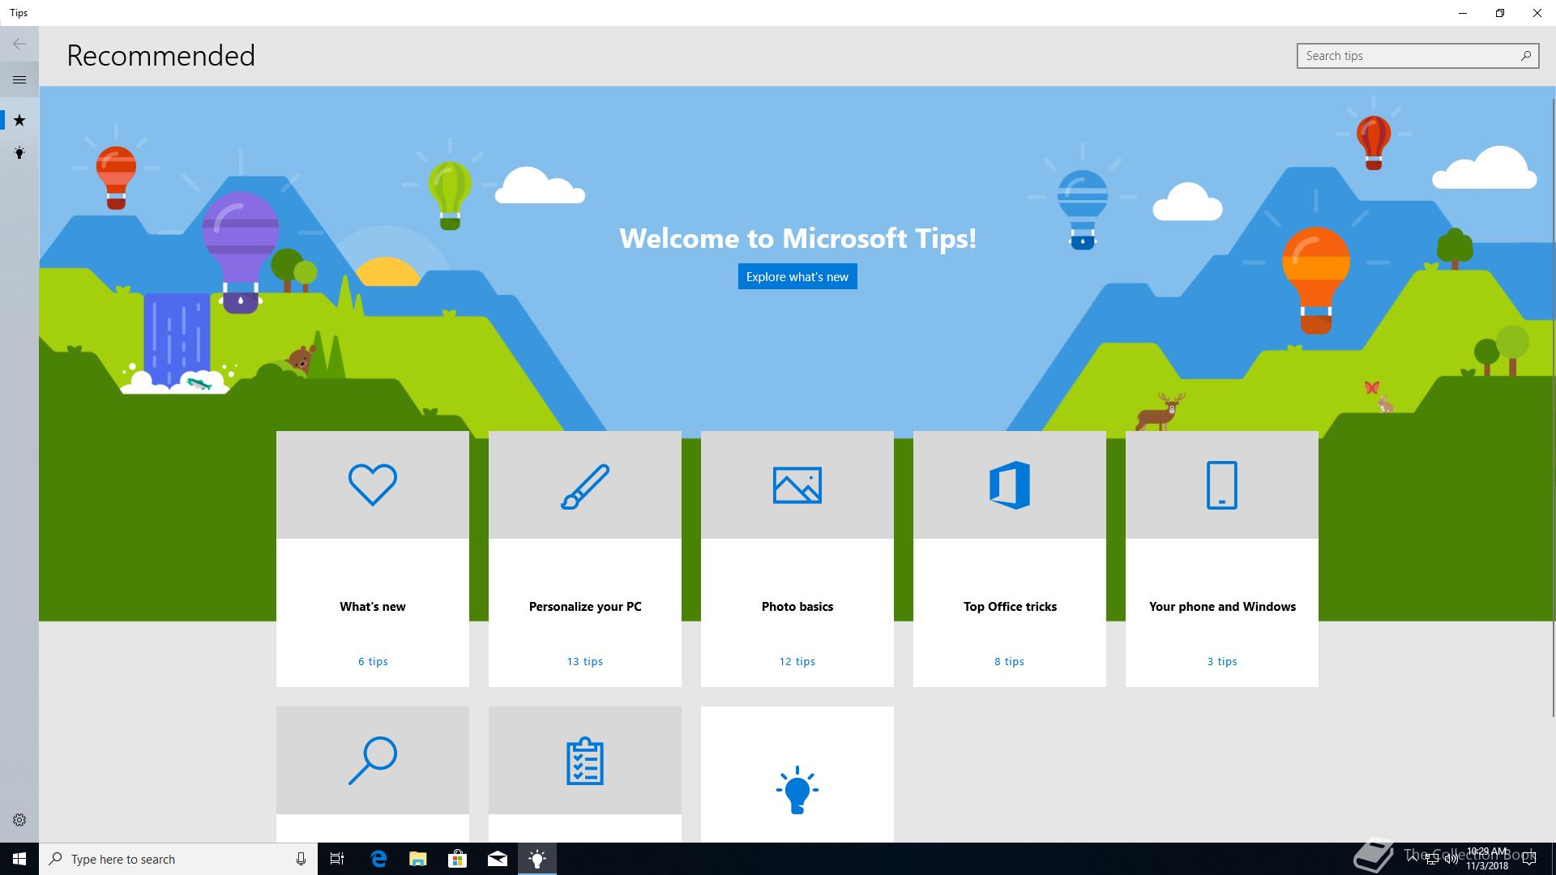Open the What's new heart icon card
The width and height of the screenshot is (1556, 875).
tap(373, 485)
